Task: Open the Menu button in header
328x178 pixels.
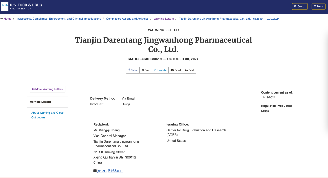Action: pyautogui.click(x=318, y=6)
